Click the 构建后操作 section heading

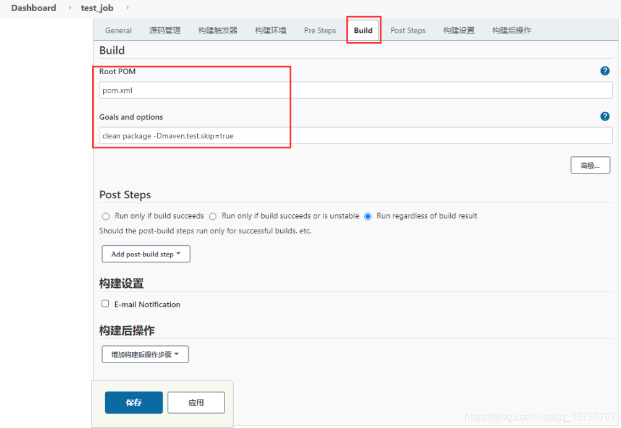[x=127, y=330]
